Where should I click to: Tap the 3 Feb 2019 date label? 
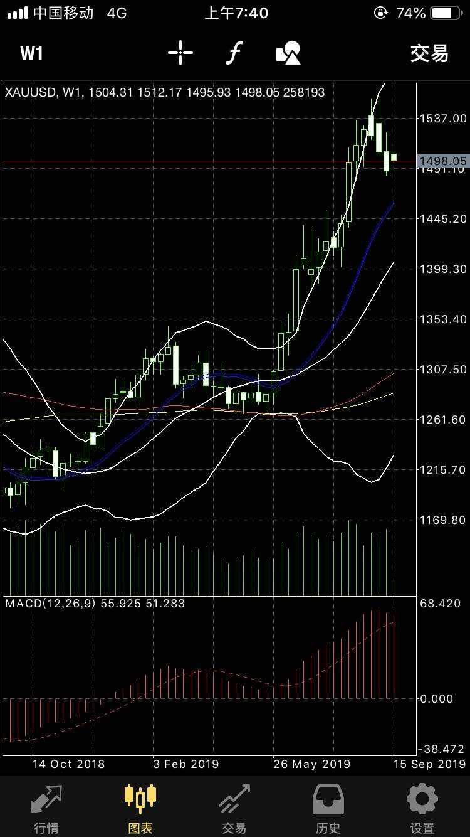pyautogui.click(x=186, y=764)
